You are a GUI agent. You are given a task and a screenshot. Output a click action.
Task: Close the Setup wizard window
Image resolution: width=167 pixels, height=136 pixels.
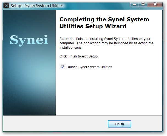pos(155,4)
